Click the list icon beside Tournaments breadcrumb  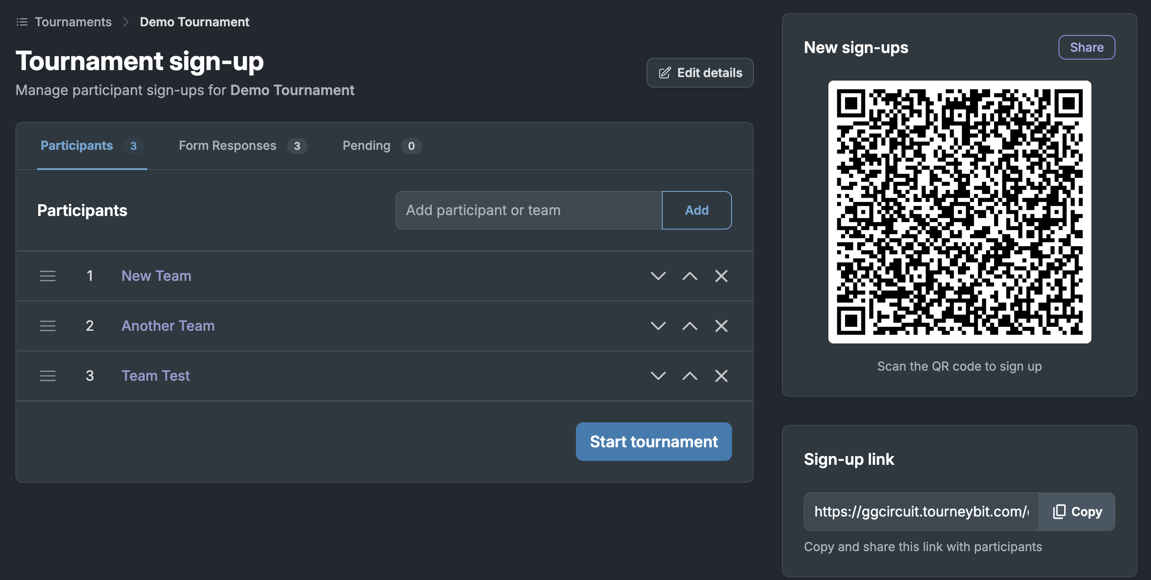point(22,22)
